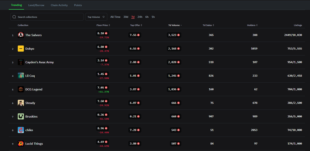The image size is (310, 151).
Task: Open Dokyo collection name
Action: tap(30, 49)
